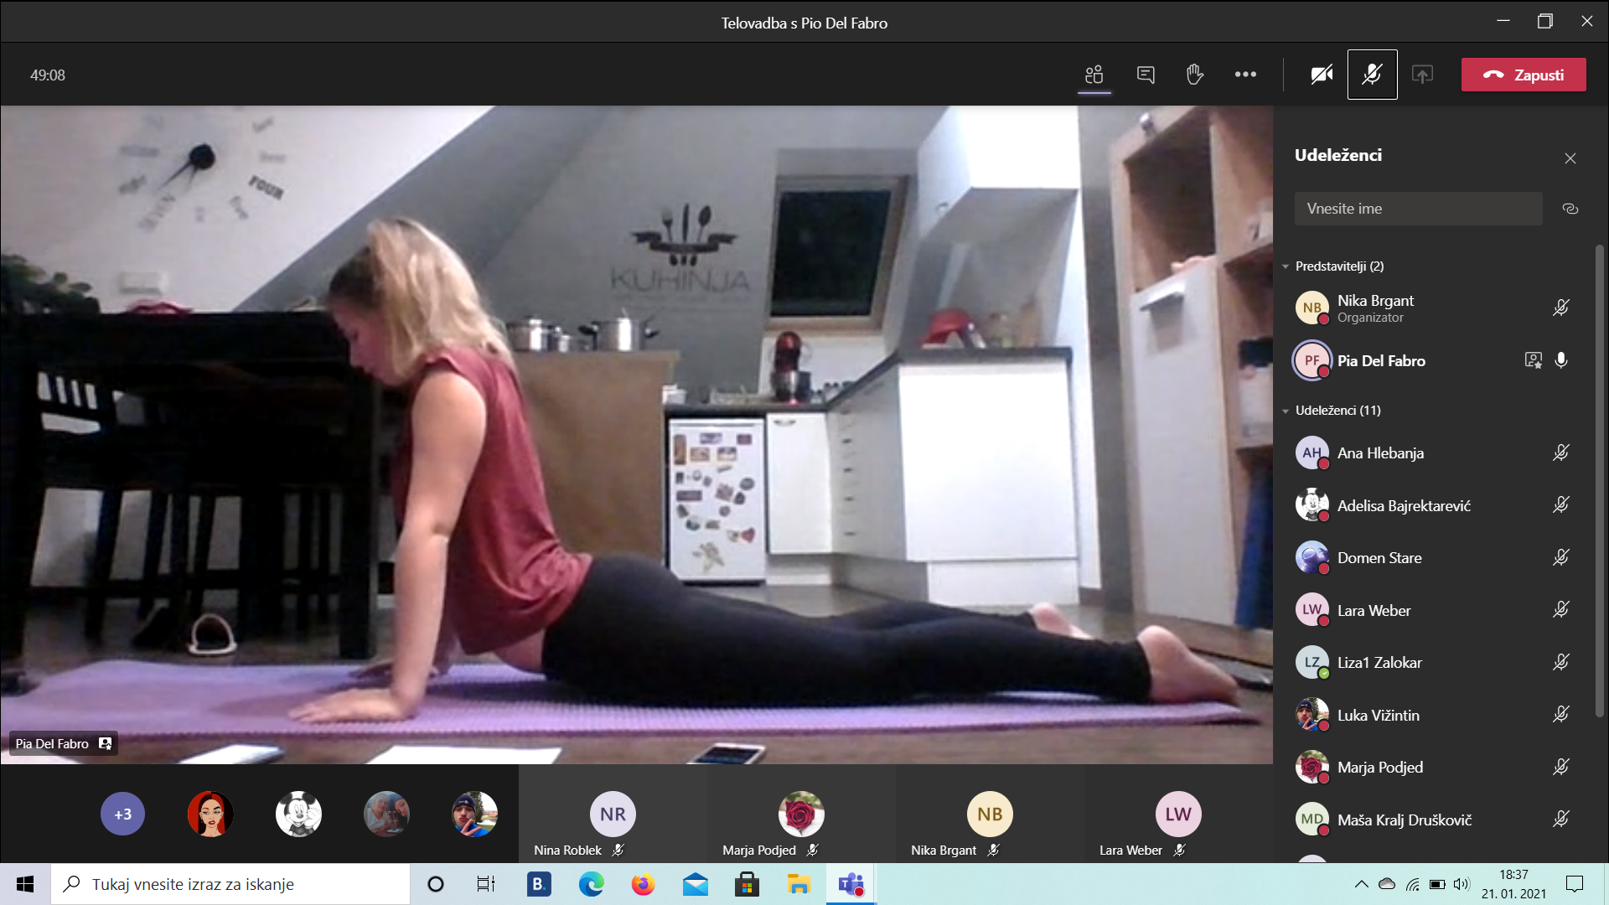Click the +3 more participants avatar
Viewport: 1609px width, 905px height.
tap(122, 814)
